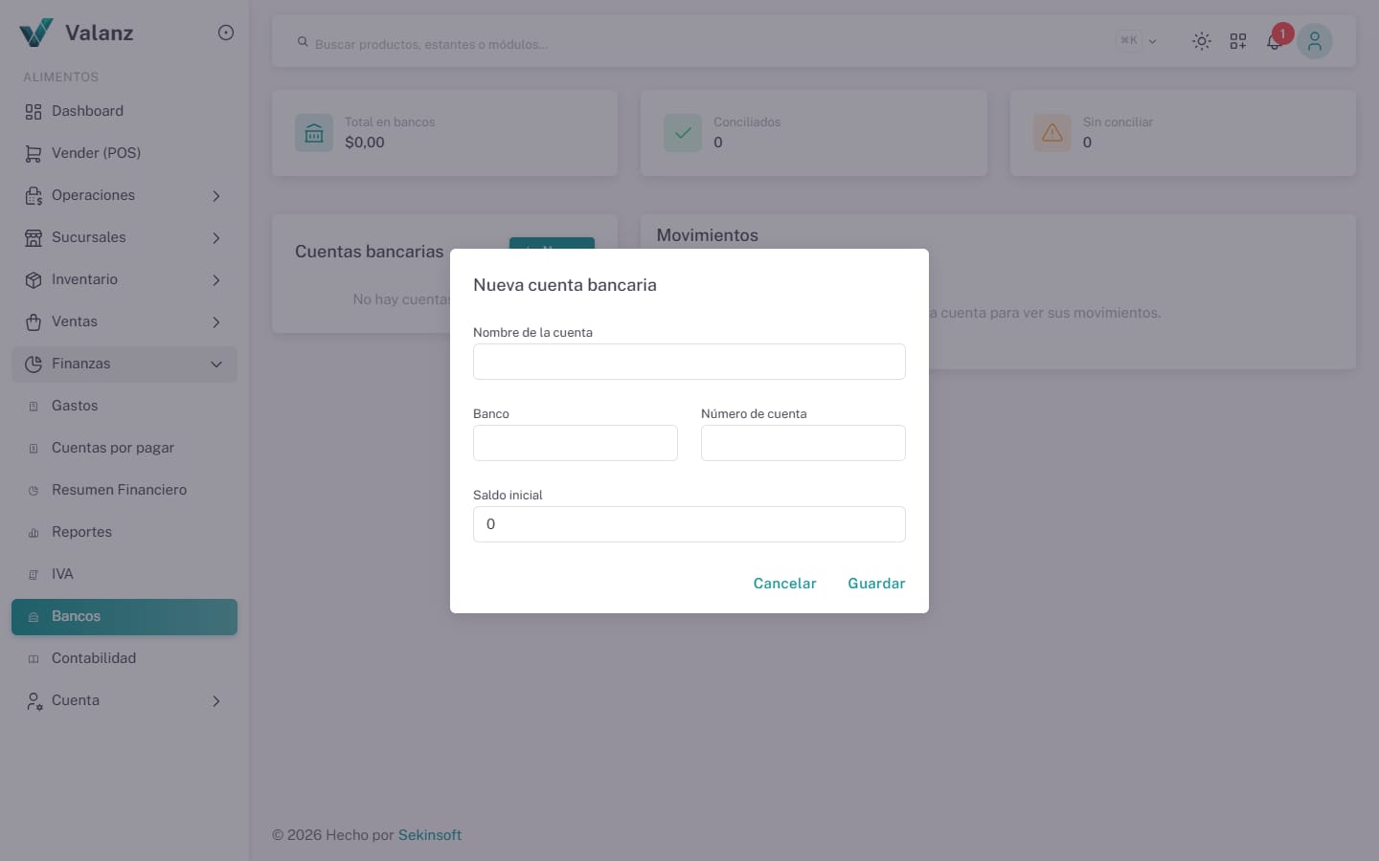
Task: Click Guardar to save bank account
Action: [876, 584]
